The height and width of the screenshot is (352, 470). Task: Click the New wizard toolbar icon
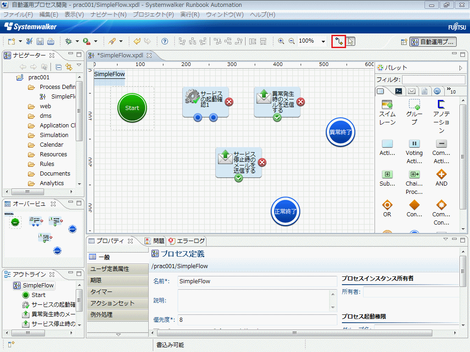pyautogui.click(x=11, y=41)
